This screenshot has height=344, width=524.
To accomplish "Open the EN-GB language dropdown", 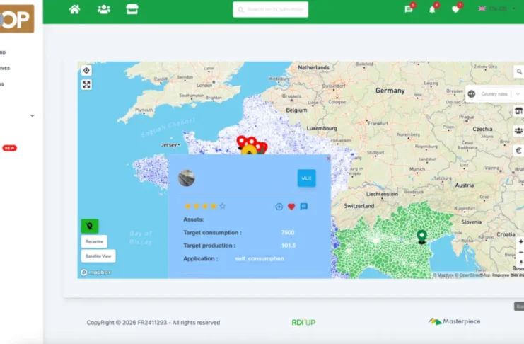I will [497, 8].
